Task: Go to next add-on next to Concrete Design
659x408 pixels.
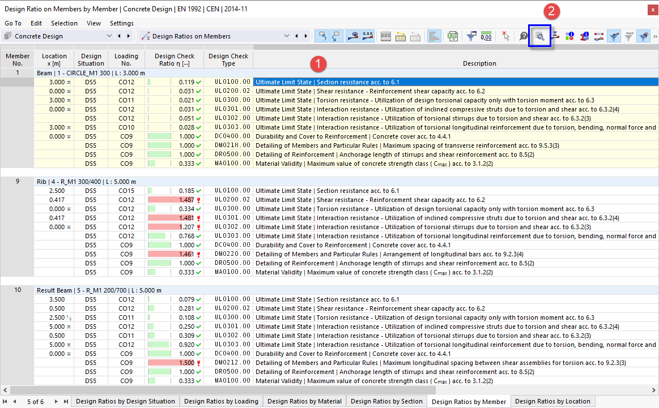Action: coord(129,36)
